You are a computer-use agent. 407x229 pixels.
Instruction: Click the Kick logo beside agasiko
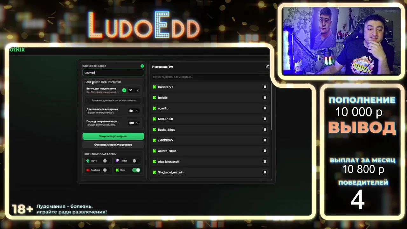154,108
